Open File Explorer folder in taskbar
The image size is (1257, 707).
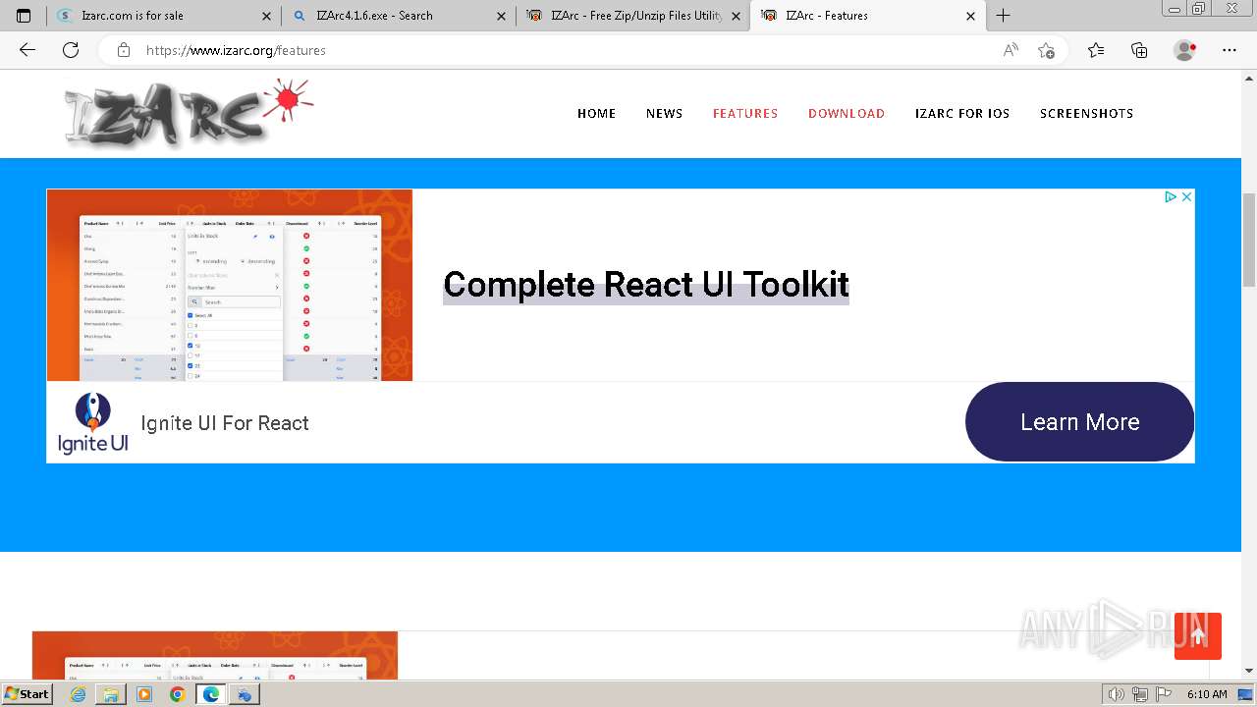coord(111,694)
